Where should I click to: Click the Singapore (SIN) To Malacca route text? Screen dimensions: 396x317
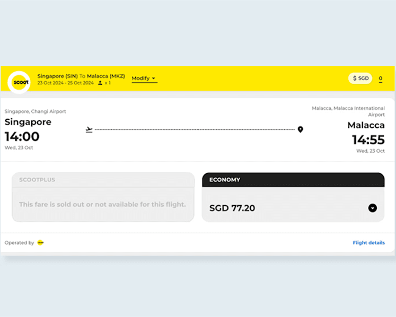[81, 76]
